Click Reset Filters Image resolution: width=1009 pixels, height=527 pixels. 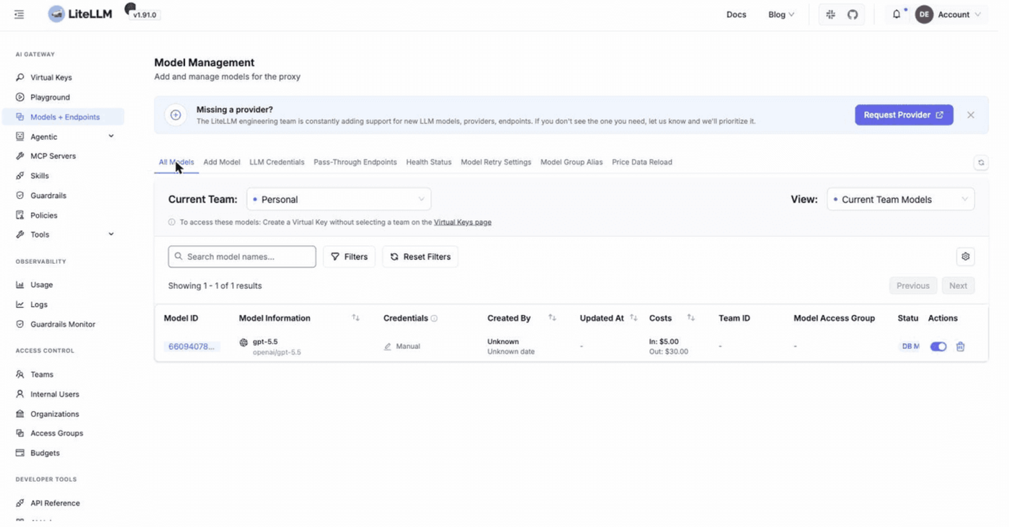[x=420, y=257]
